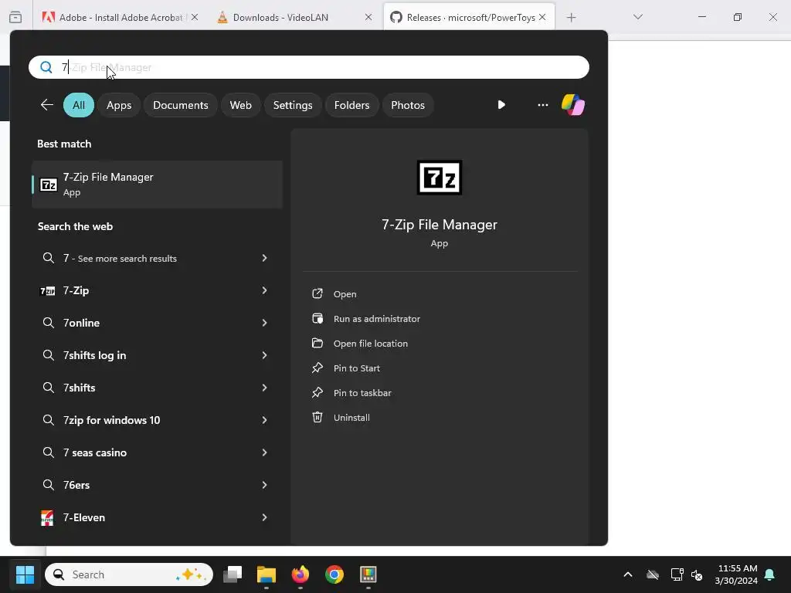
Task: Select the '7online' web suggestion
Action: pyautogui.click(x=81, y=323)
